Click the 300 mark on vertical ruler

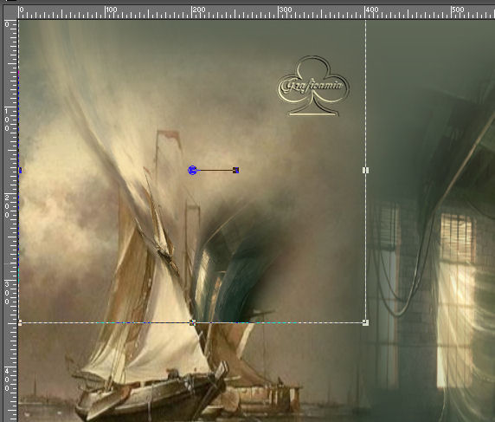coord(7,293)
